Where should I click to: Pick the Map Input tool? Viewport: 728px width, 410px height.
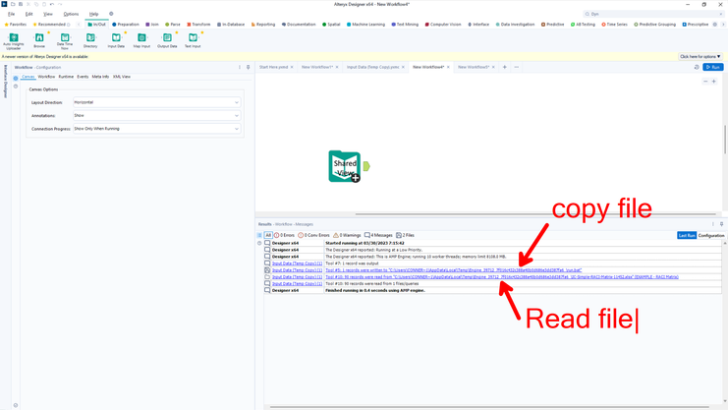coord(141,40)
